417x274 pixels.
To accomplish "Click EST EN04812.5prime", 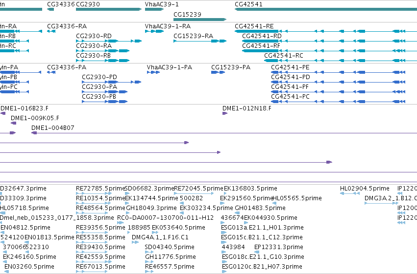I will point(25,228).
